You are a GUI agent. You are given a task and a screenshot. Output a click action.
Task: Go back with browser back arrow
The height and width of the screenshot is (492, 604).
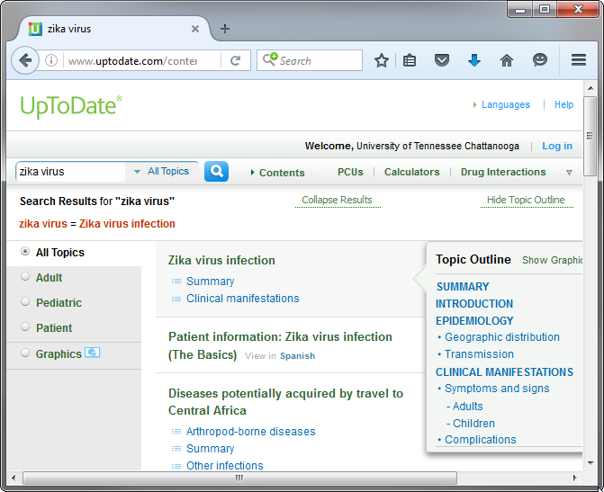pos(25,60)
